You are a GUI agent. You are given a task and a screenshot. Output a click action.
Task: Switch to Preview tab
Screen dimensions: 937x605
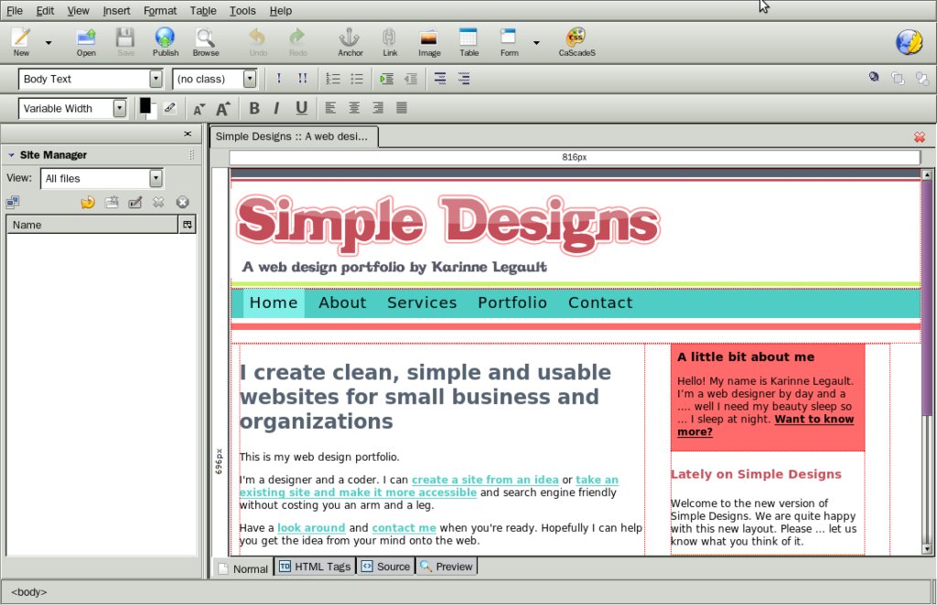click(447, 567)
